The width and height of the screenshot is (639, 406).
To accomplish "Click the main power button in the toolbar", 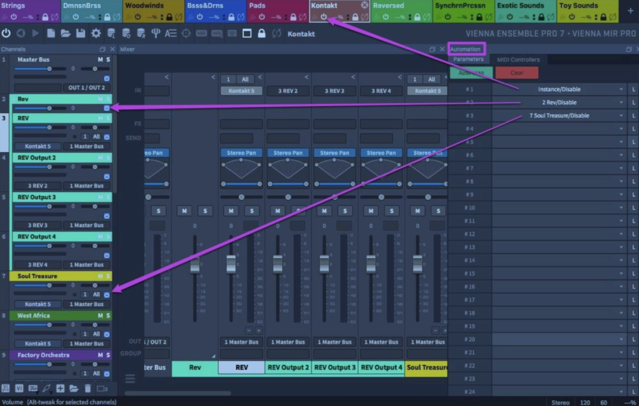I will point(6,34).
